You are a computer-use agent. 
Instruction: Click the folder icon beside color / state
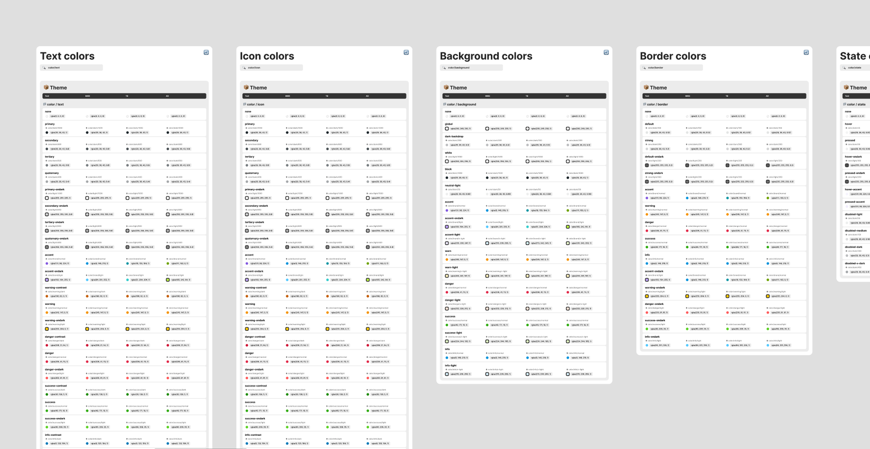click(x=845, y=104)
